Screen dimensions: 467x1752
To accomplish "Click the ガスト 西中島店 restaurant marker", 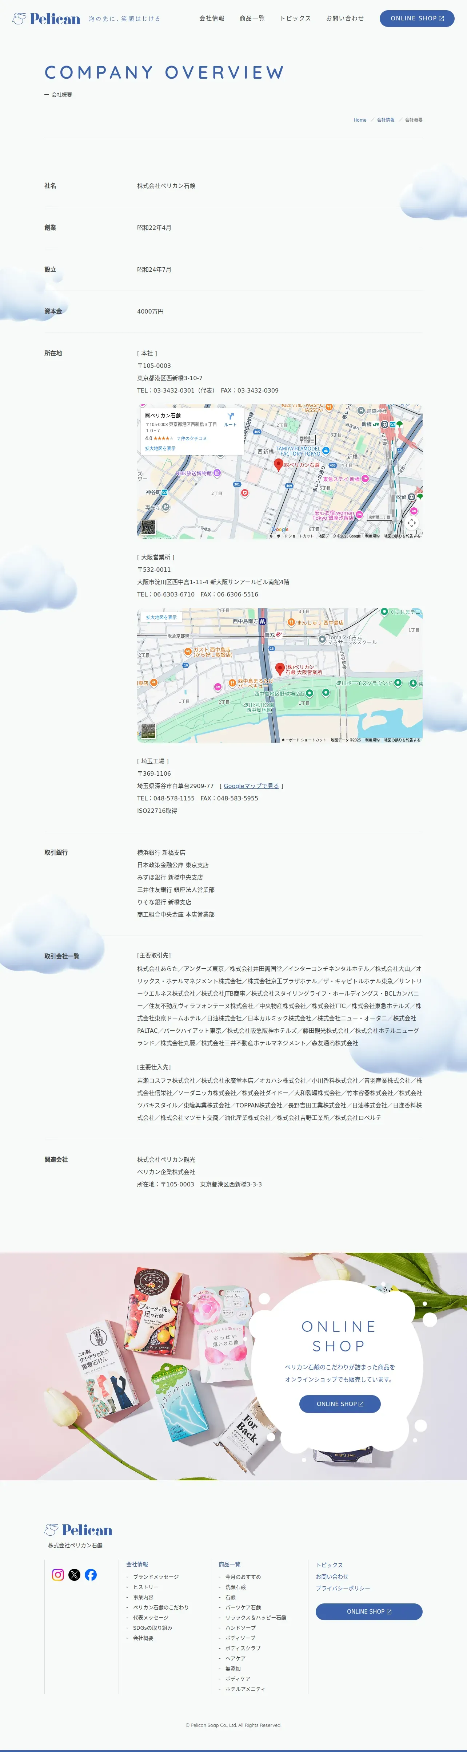I will (188, 651).
